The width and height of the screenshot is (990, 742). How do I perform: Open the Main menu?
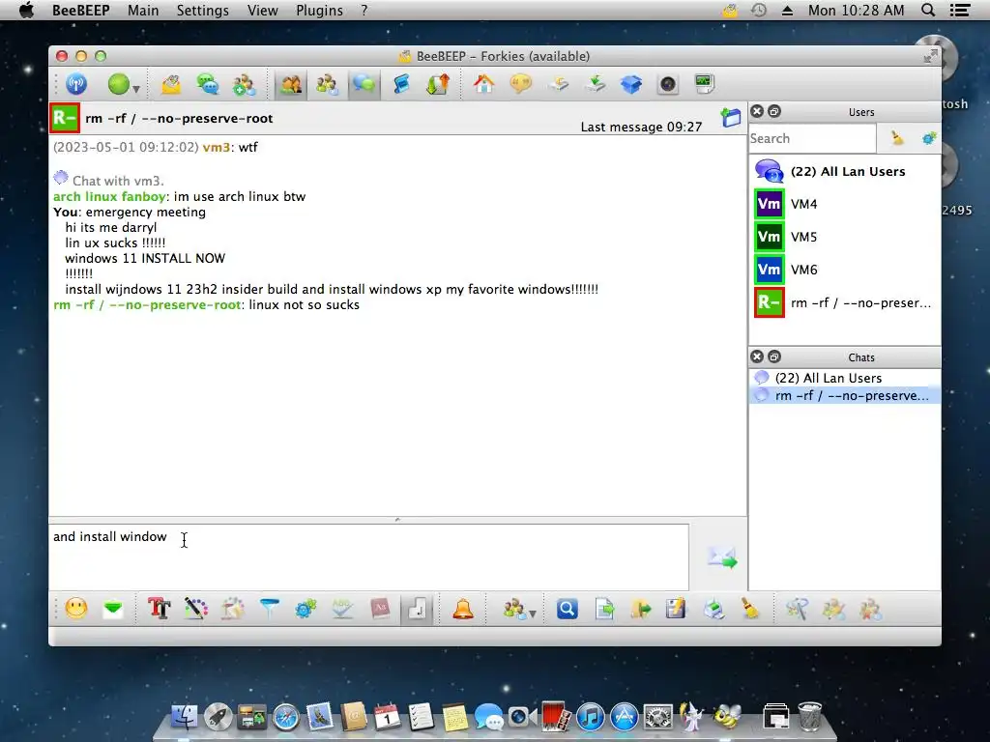click(143, 10)
